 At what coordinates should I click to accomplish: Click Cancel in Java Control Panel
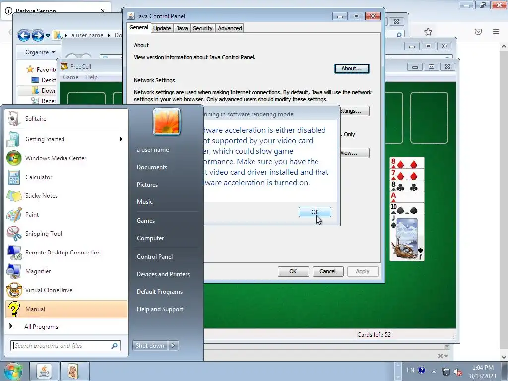pos(328,271)
